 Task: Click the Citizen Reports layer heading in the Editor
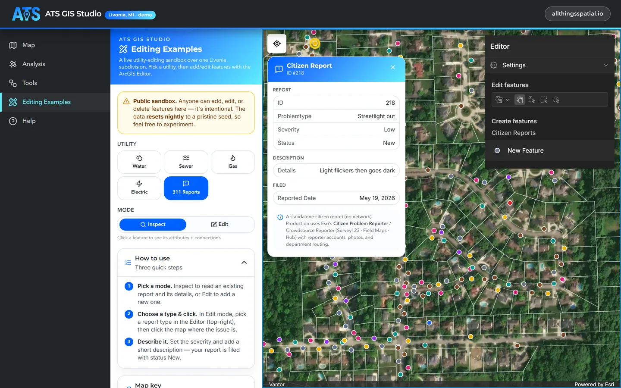tap(514, 133)
